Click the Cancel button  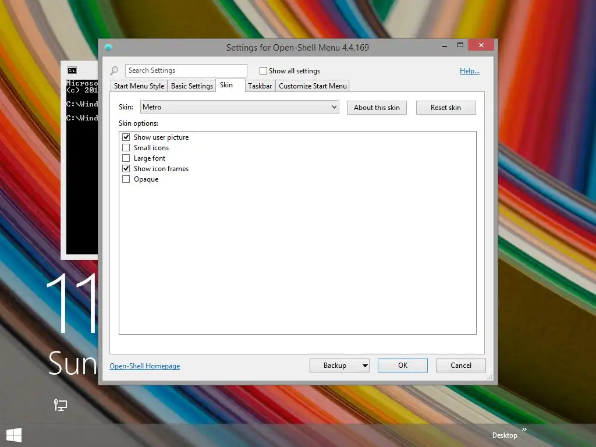(x=461, y=366)
